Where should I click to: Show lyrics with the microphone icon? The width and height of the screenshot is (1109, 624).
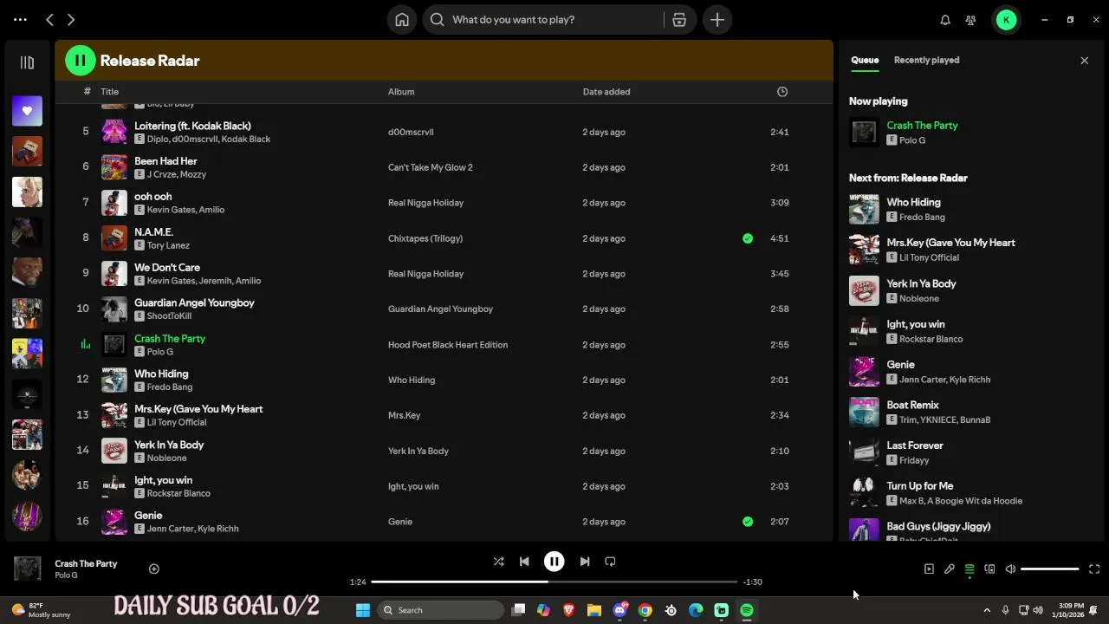(x=949, y=569)
